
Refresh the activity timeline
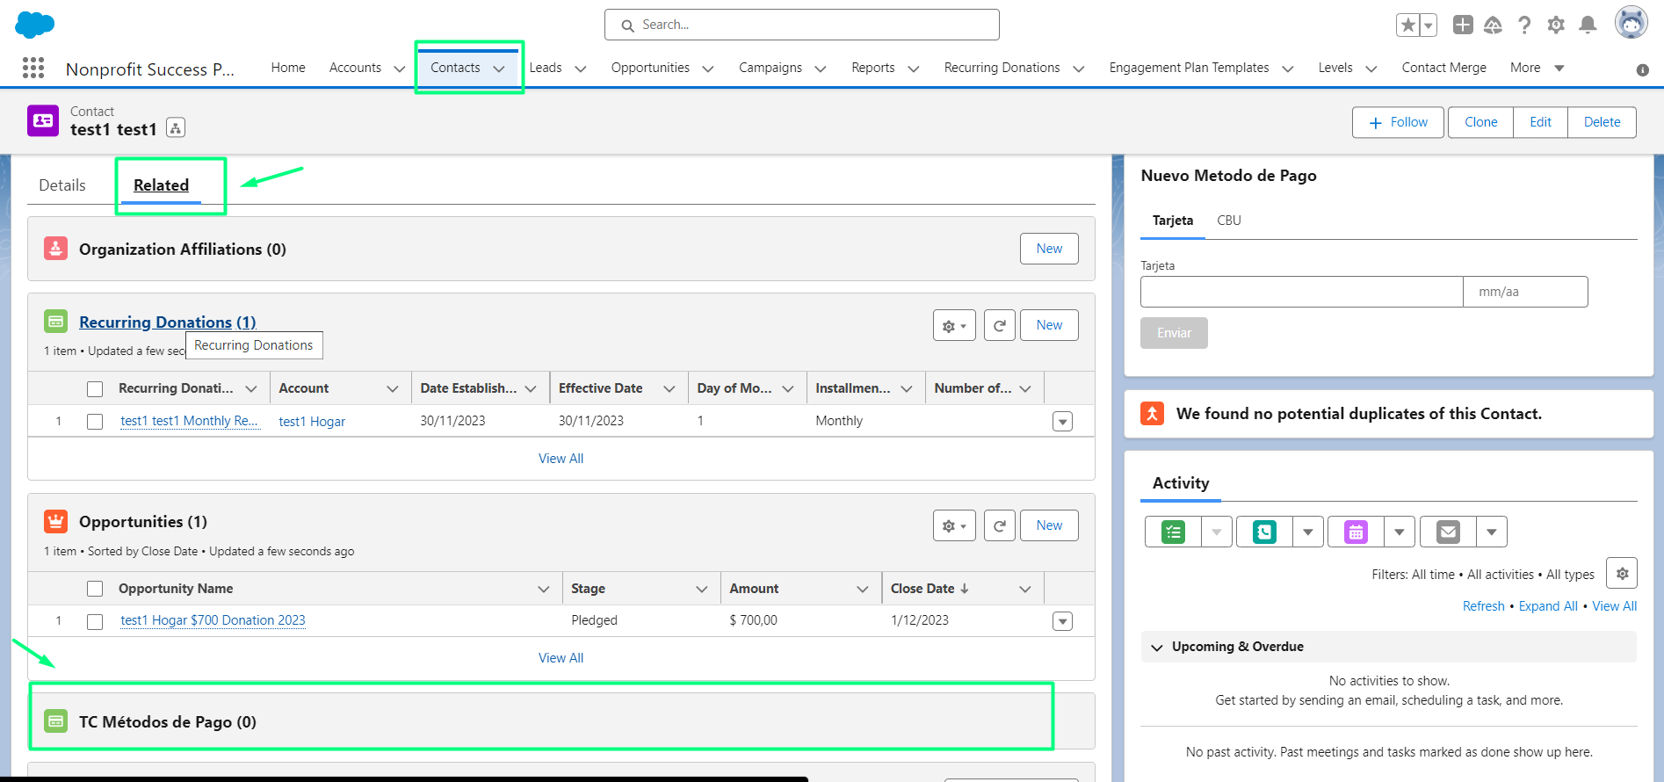(1483, 606)
